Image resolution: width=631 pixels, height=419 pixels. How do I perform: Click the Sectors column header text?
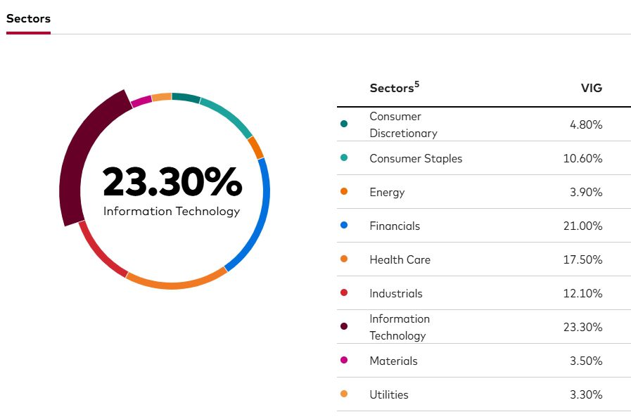coord(391,89)
